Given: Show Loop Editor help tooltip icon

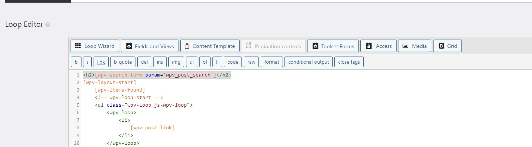Looking at the screenshot, I should pyautogui.click(x=48, y=24).
